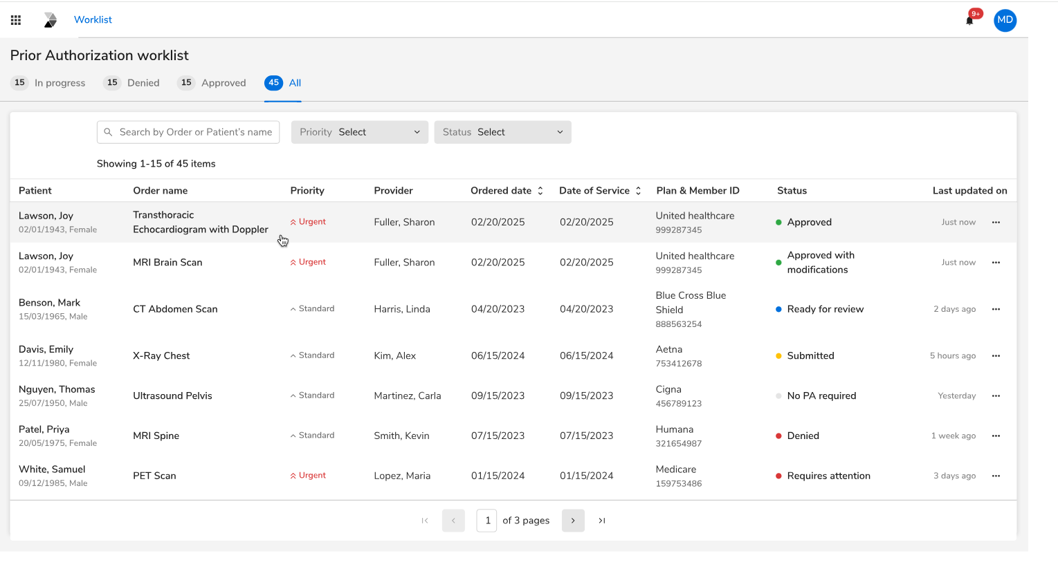Click the Approved with modifications status

click(821, 262)
